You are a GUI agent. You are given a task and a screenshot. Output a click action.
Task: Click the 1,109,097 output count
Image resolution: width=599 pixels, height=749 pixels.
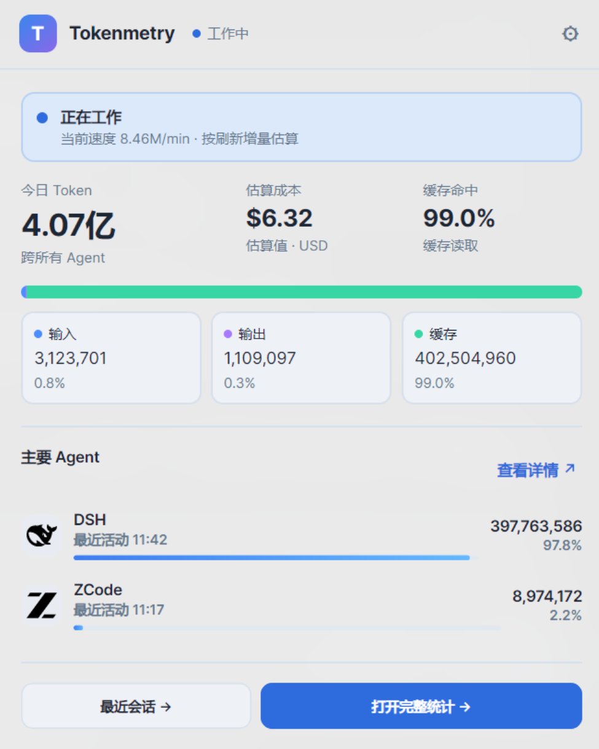(260, 358)
